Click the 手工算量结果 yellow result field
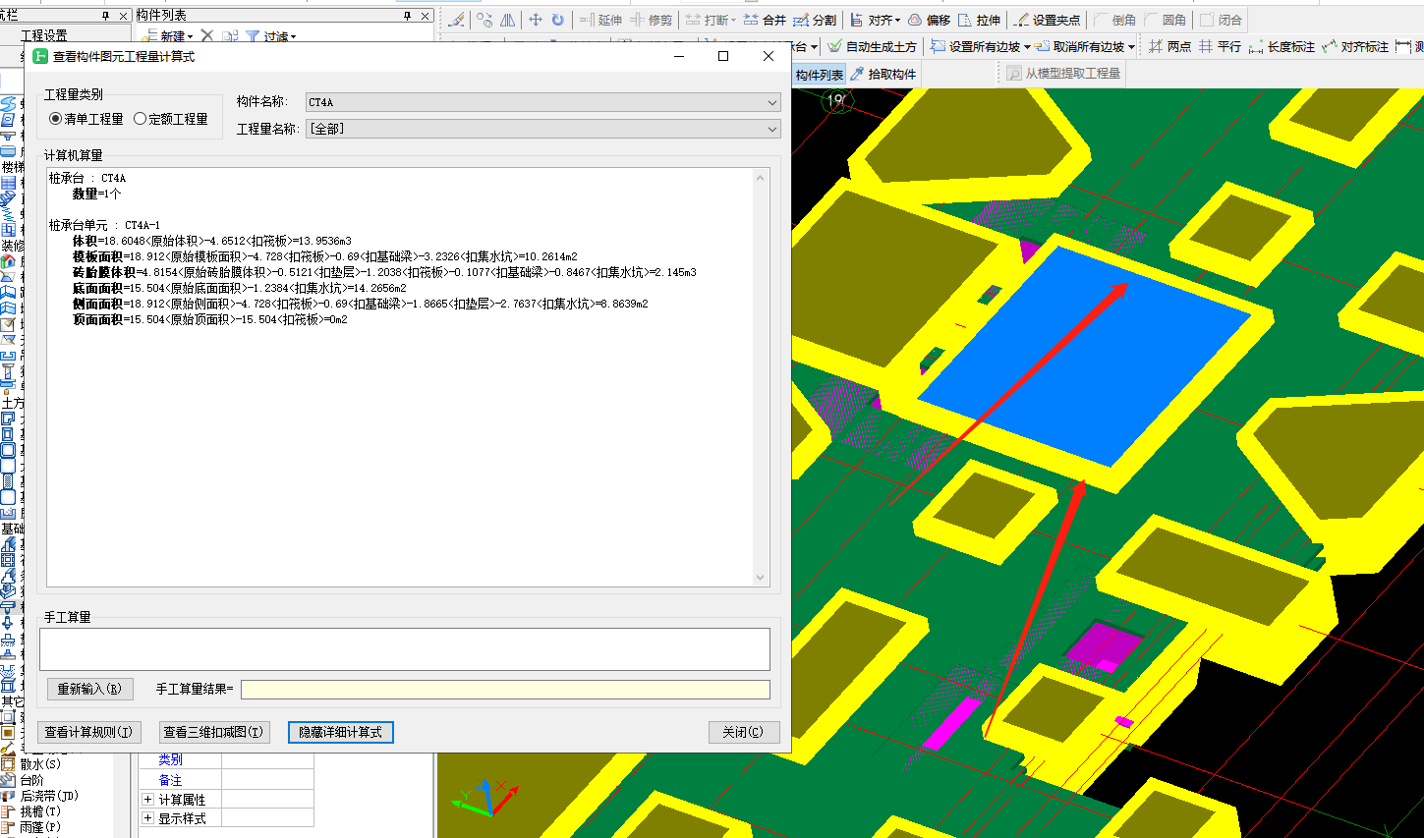Image resolution: width=1424 pixels, height=838 pixels. click(x=505, y=689)
